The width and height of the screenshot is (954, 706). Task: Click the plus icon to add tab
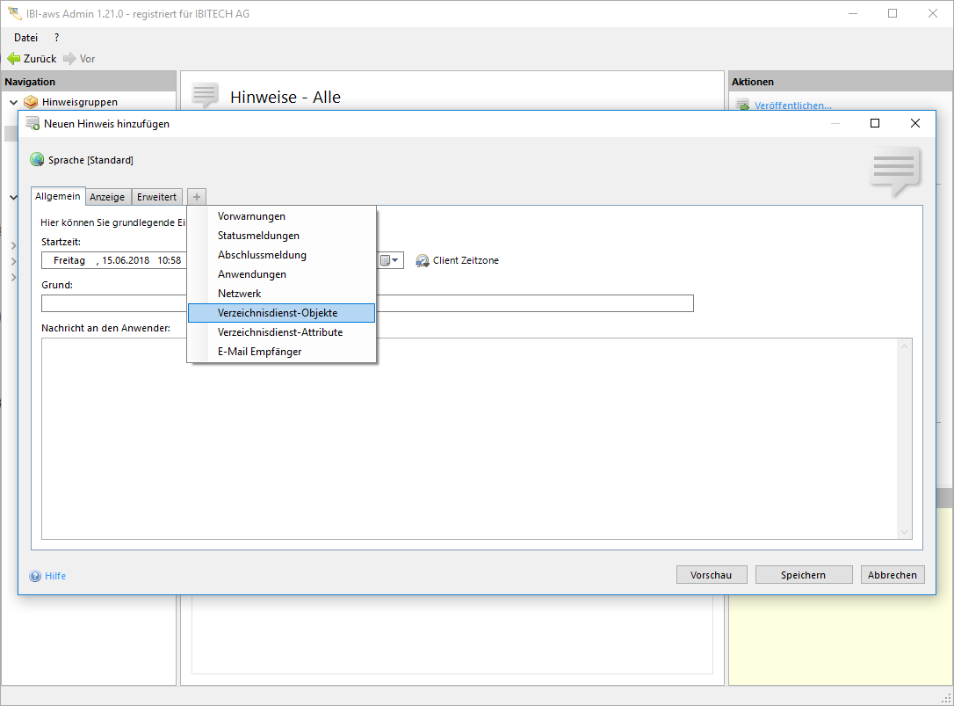tap(197, 197)
